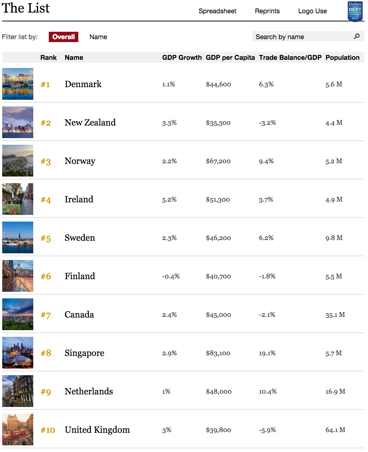The width and height of the screenshot is (368, 452).
Task: Select the Singapore thumbnail image
Action: (18, 353)
